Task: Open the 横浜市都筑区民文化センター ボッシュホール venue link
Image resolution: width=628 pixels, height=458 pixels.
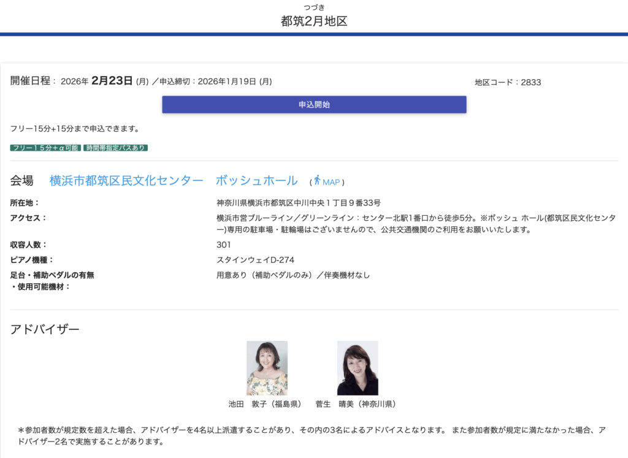Action: click(x=174, y=181)
